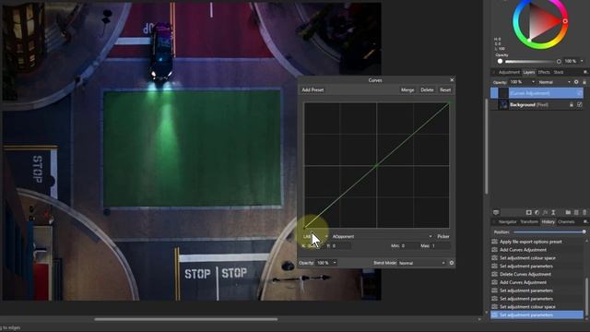Open Curves blend options gear icon
Image resolution: width=590 pixels, height=332 pixels.
(x=452, y=263)
